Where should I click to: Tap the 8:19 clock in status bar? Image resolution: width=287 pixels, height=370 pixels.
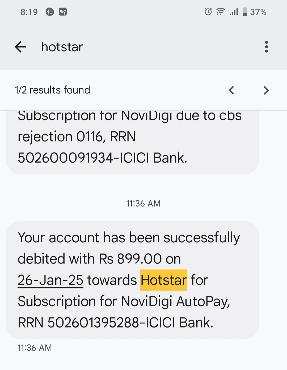tap(29, 12)
